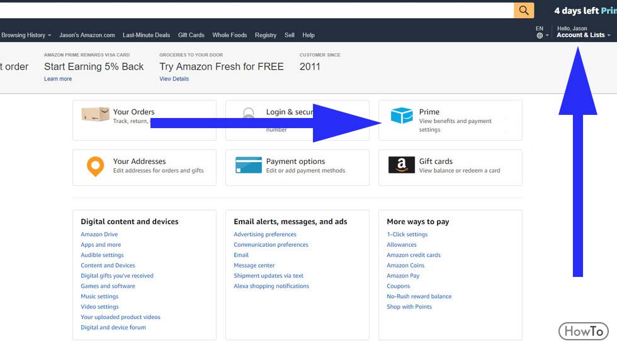Open the Your Addresses card title
The height and width of the screenshot is (346, 617).
click(x=139, y=161)
